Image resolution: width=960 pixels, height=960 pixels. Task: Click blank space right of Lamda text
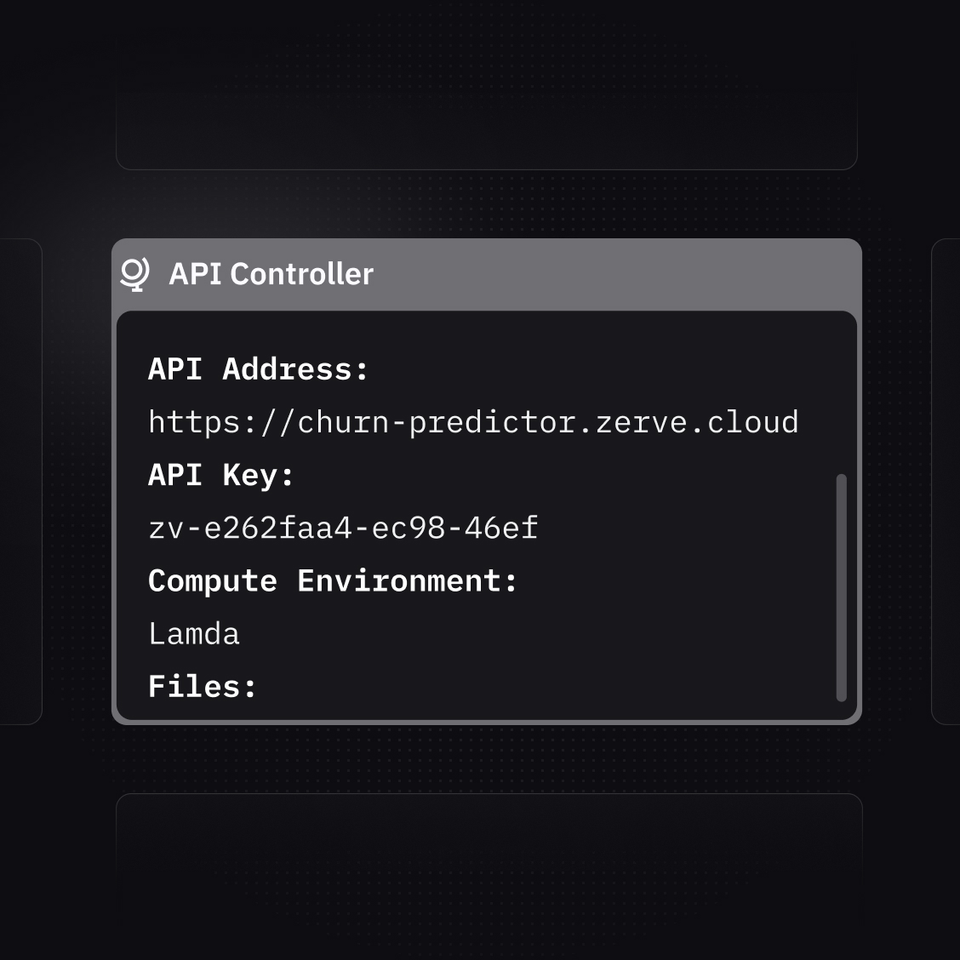tap(511, 634)
